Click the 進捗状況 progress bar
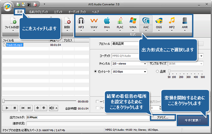 (101, 123)
